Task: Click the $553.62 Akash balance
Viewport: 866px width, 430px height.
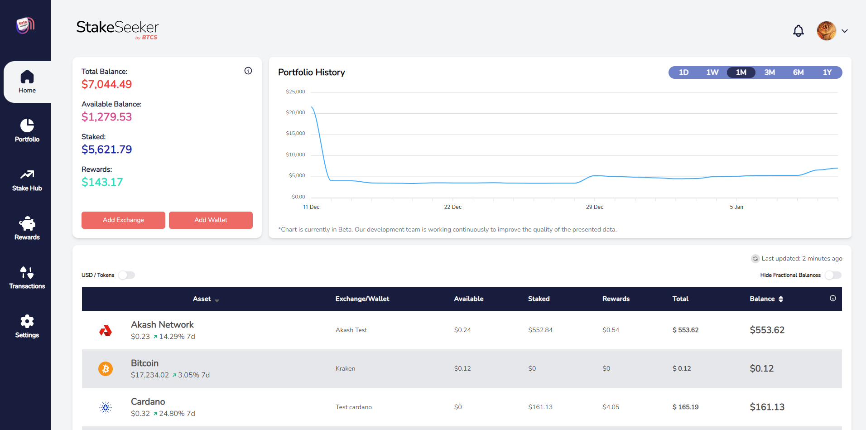Action: pos(767,330)
